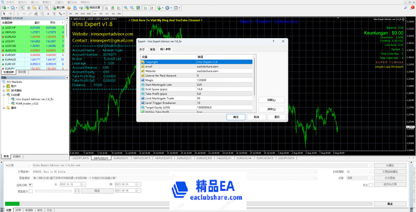Click the zoom in magnifier icon
416x212 pixels.
[126, 8]
